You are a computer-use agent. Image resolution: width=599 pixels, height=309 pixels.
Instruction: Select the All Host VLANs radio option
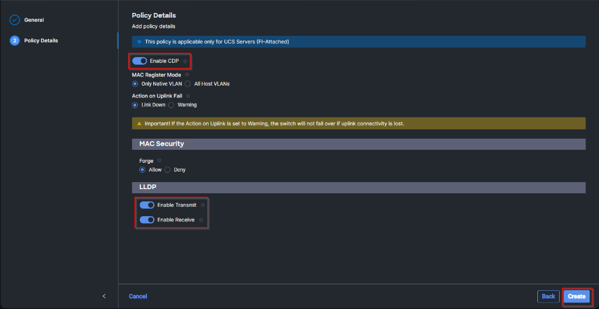click(189, 84)
